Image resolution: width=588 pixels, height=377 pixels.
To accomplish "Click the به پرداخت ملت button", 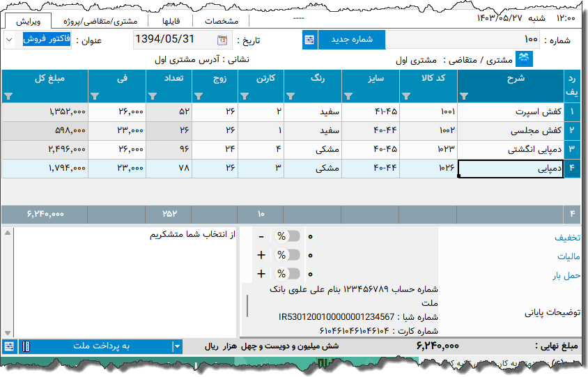I will 101,346.
